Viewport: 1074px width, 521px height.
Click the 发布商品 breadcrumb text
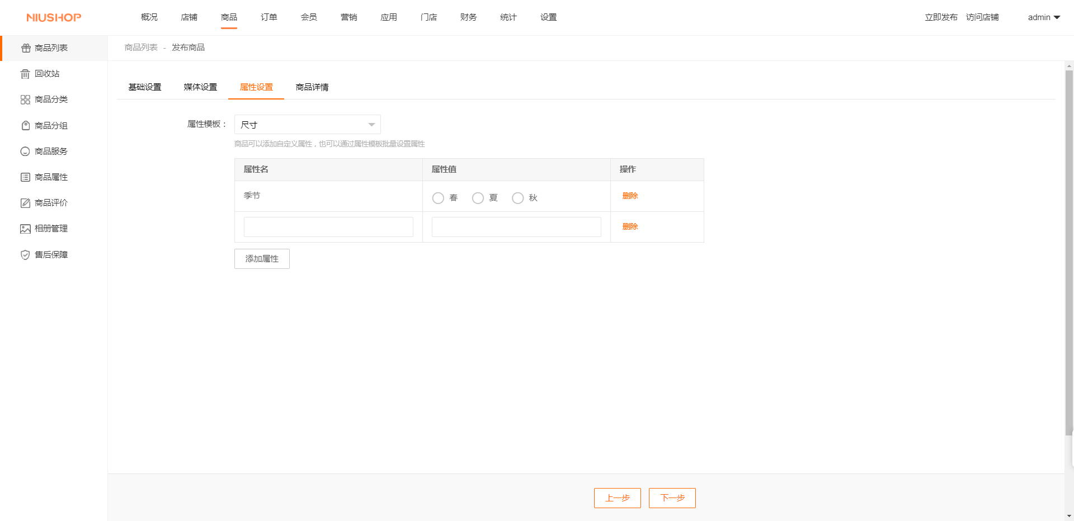(x=188, y=48)
